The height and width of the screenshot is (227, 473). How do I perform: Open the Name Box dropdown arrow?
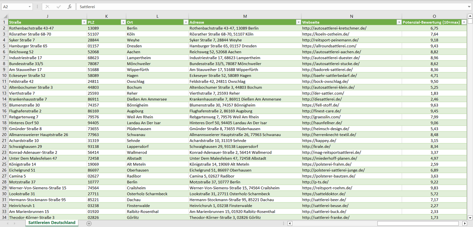pyautogui.click(x=30, y=7)
